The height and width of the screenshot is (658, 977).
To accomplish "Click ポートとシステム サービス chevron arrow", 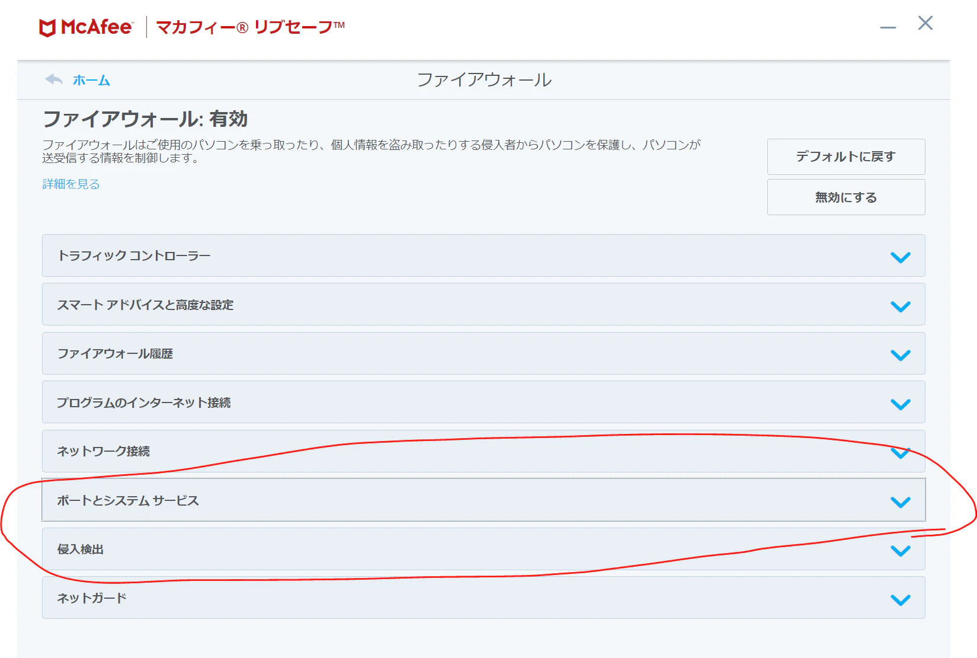I will click(x=900, y=502).
